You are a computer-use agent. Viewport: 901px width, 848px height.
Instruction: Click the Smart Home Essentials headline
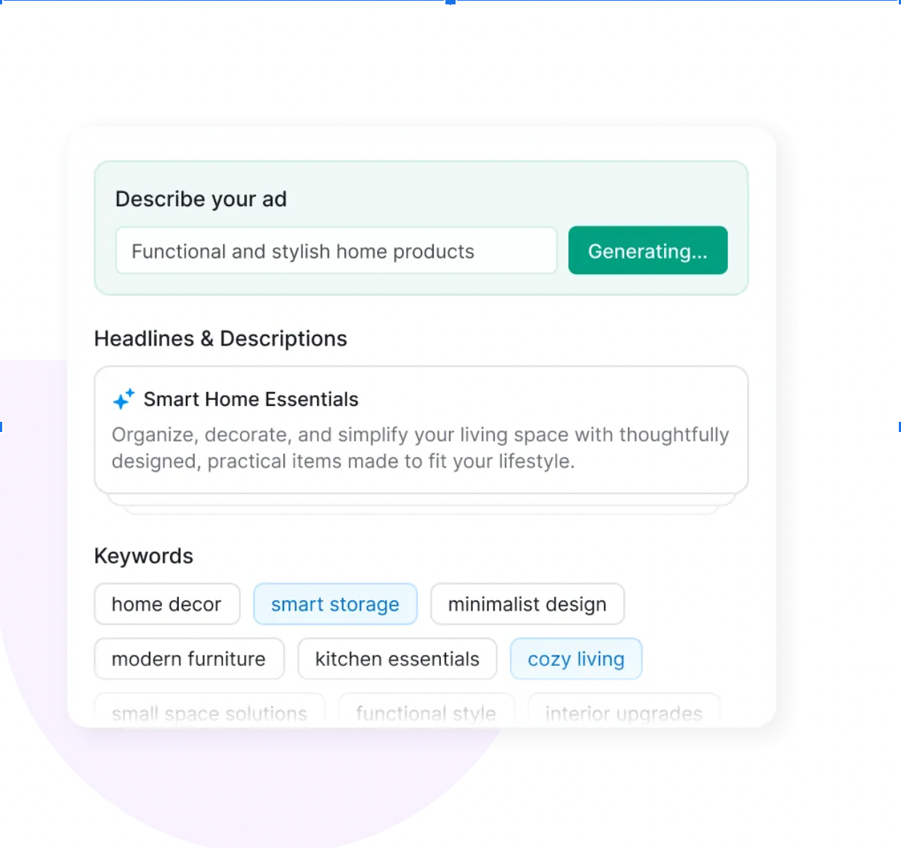pos(251,399)
